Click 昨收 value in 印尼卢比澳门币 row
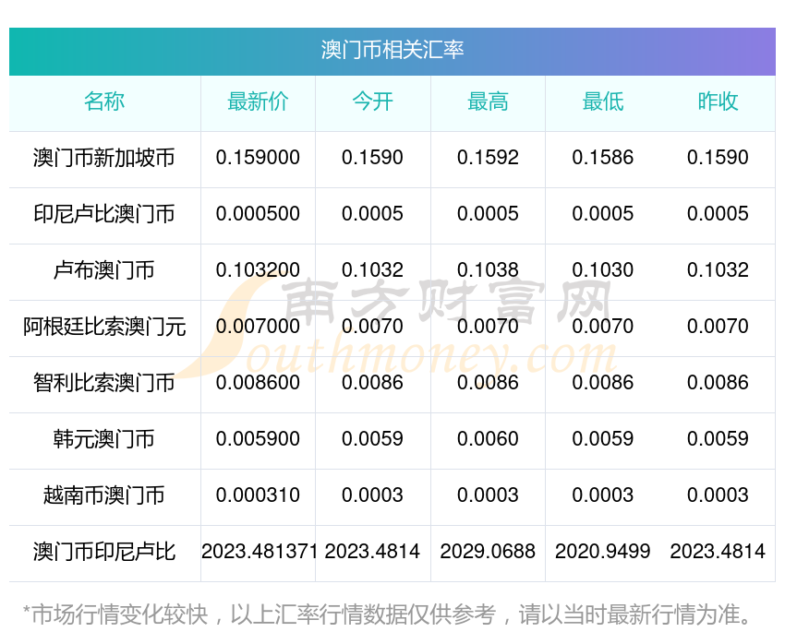This screenshot has height=644, width=785. coord(718,214)
